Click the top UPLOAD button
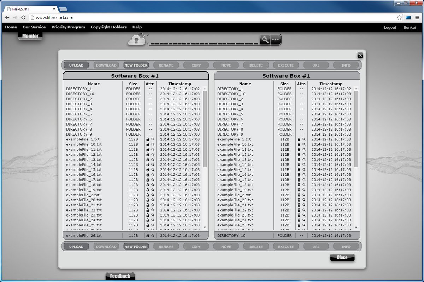The image size is (424, 282). (x=76, y=65)
